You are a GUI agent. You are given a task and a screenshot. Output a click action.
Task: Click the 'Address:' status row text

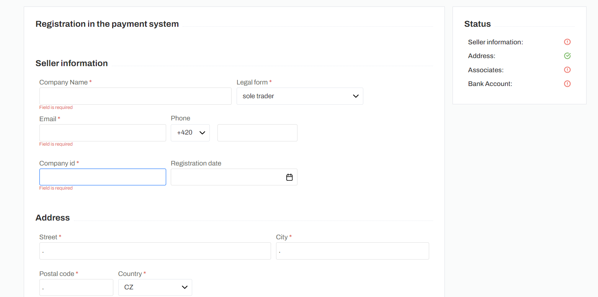pyautogui.click(x=482, y=56)
